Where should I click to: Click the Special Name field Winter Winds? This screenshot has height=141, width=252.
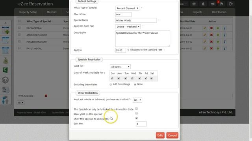click(x=136, y=20)
